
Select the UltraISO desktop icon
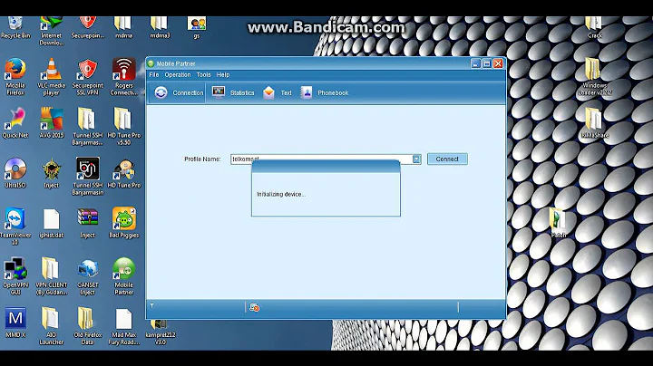pyautogui.click(x=15, y=173)
